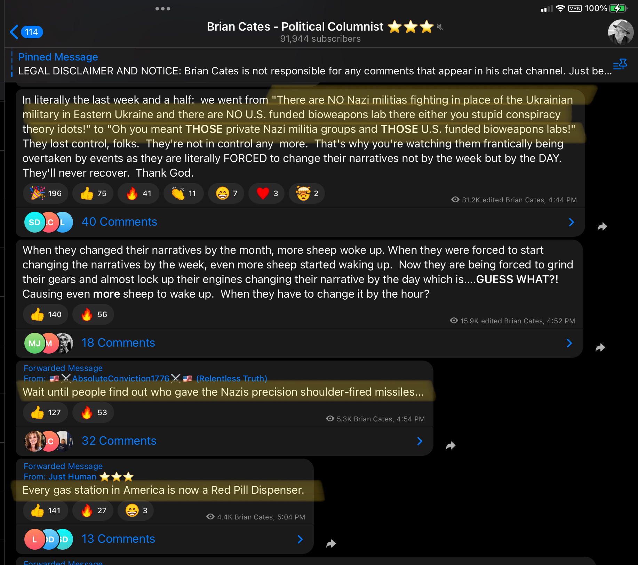Open the channel title header info
Screen dimensions: 638x565
tap(320, 32)
